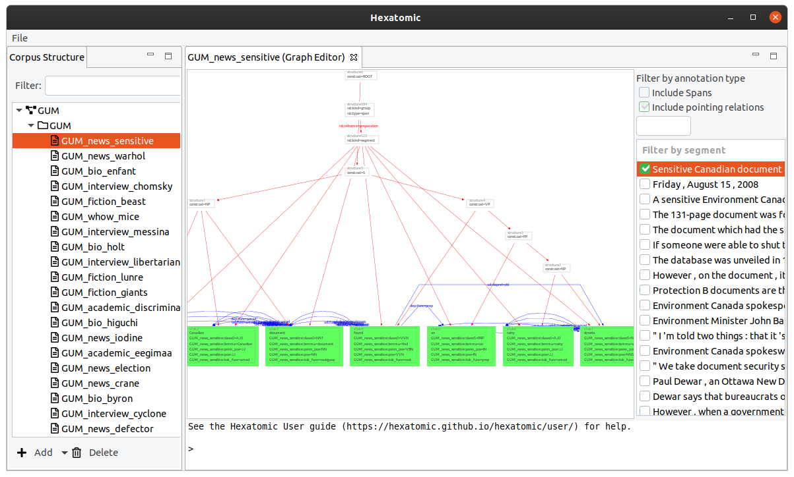Select GUM_news_sensitive document in tree

[x=108, y=141]
